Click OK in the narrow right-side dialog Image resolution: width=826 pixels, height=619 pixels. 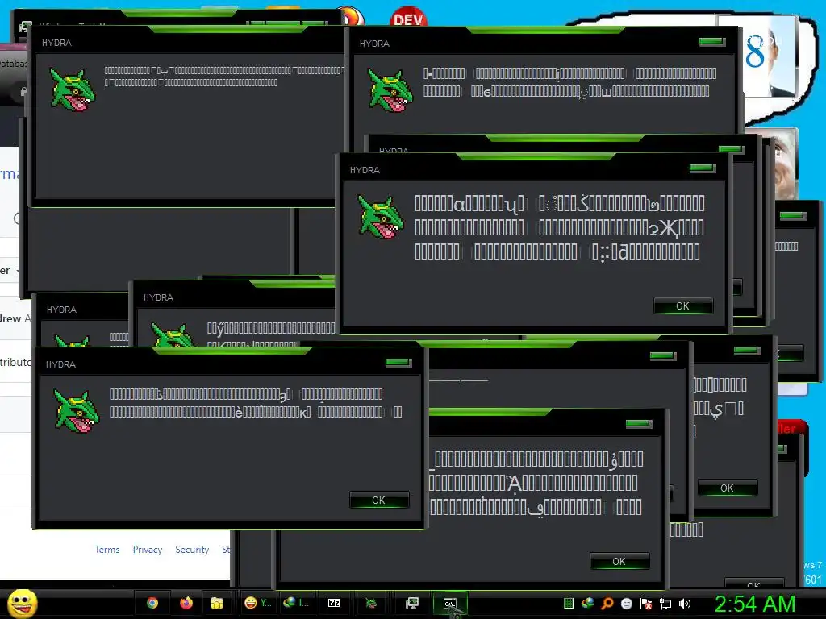727,488
